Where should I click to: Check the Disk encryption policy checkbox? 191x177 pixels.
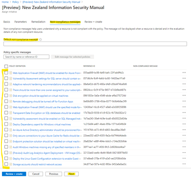tap(6, 95)
